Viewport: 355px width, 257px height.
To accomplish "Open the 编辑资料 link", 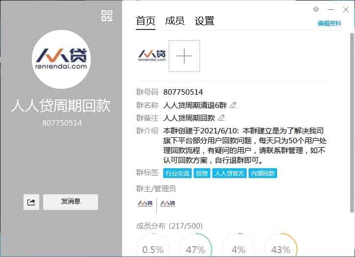I will (329, 24).
